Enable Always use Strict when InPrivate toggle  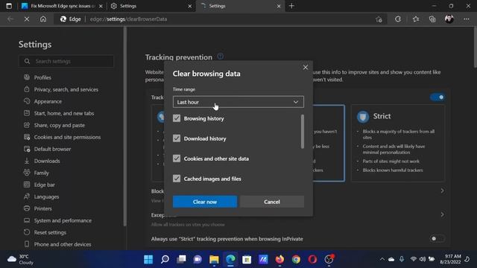[x=437, y=239]
